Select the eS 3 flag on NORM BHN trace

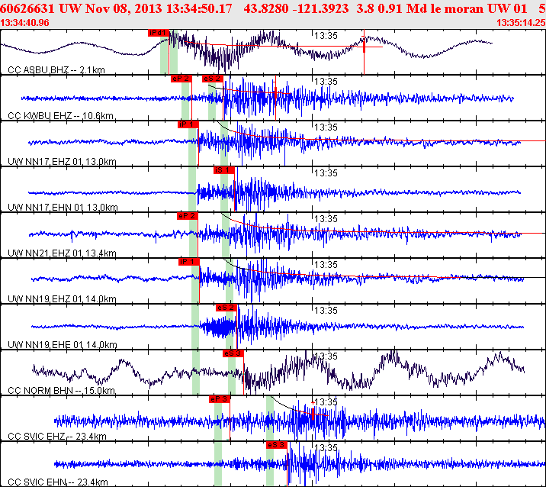pos(233,353)
